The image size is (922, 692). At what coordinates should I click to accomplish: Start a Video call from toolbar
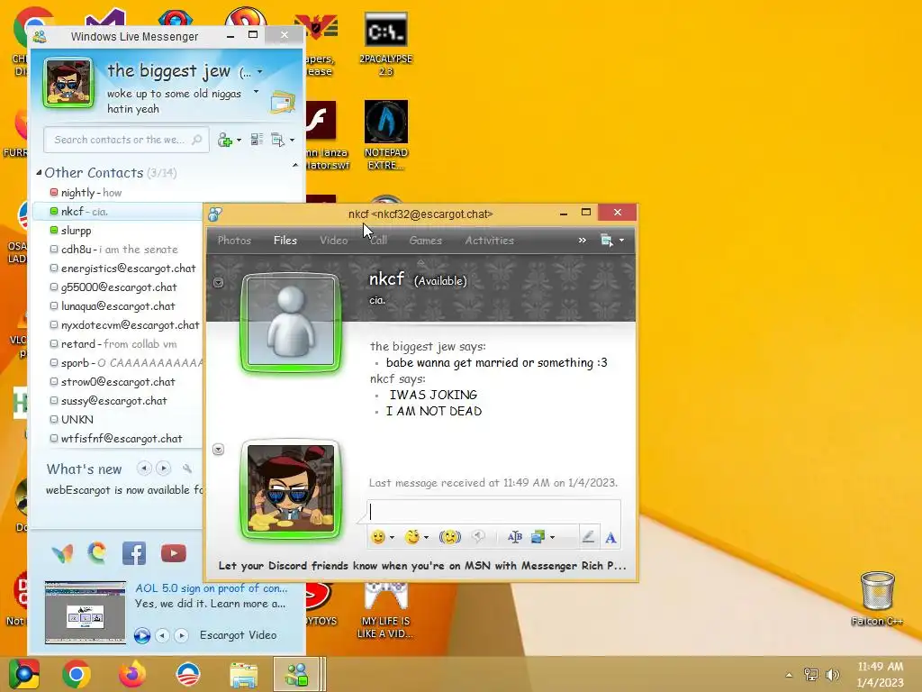point(333,240)
